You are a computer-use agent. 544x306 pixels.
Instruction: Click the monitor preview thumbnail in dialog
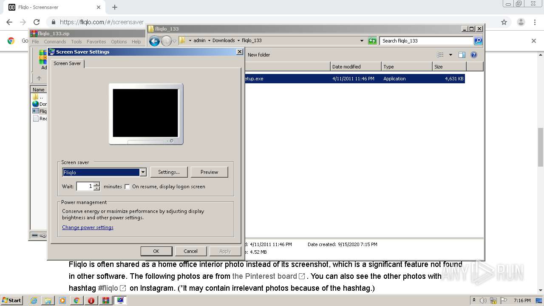coord(146,114)
